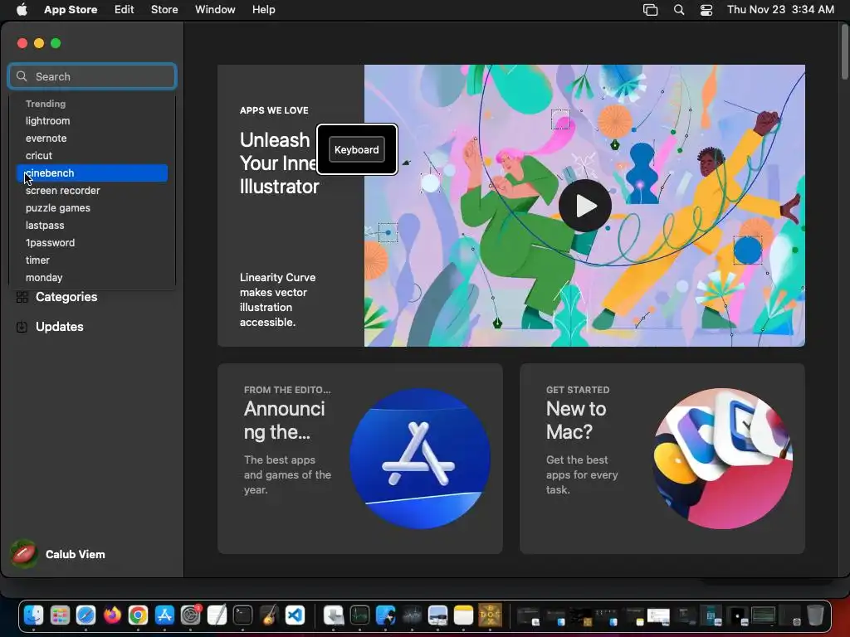Open Terminal from the Dock
This screenshot has height=637, width=850.
[242, 615]
